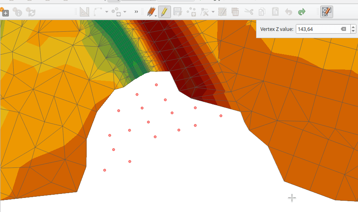Expand the hidden toolbar items chevron
Screen dimensions: 358x212
136,12
